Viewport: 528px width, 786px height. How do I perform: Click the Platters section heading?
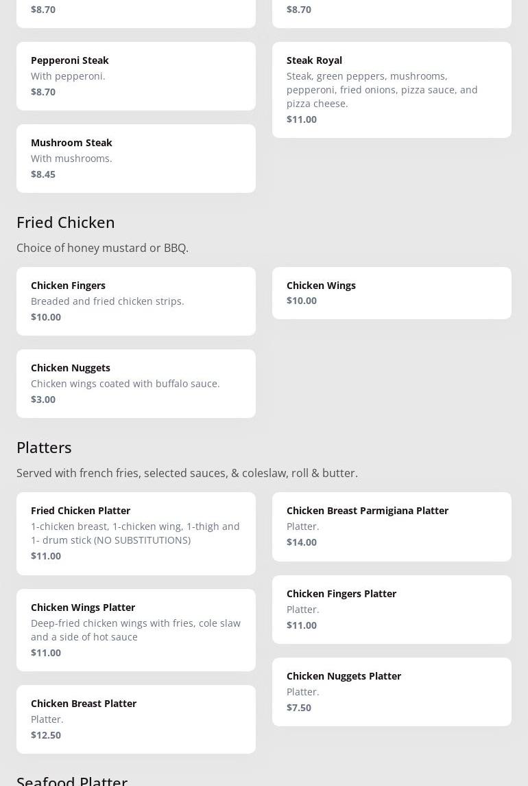pyautogui.click(x=44, y=447)
